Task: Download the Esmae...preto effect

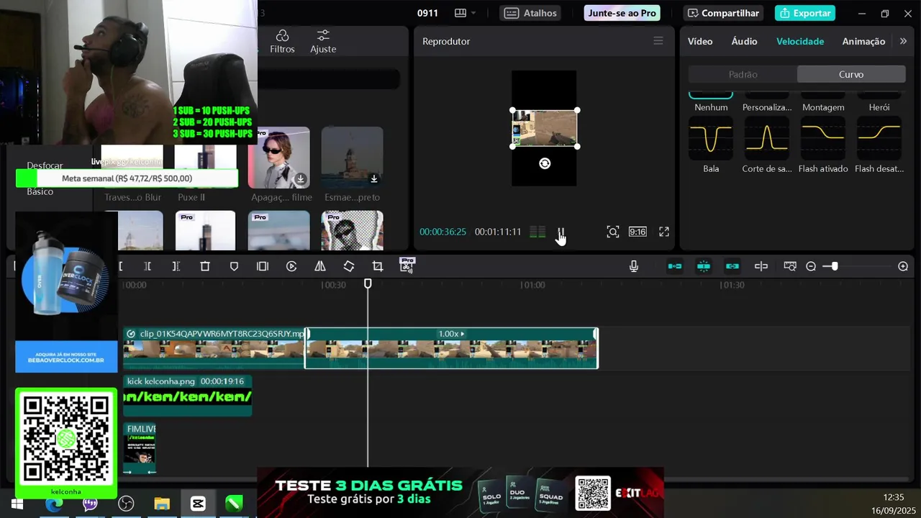Action: (x=373, y=178)
